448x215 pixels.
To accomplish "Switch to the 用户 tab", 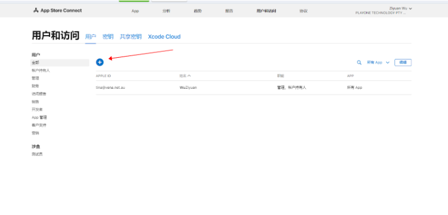I will tap(91, 36).
